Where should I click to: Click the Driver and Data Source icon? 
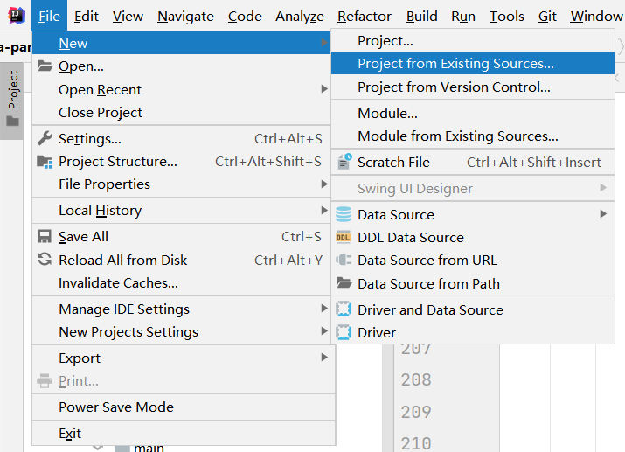tap(344, 309)
